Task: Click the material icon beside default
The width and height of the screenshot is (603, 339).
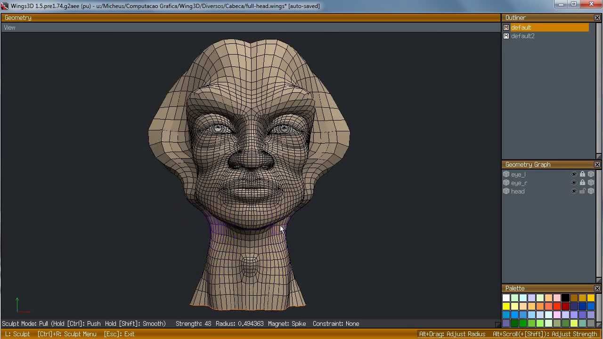Action: coord(506,28)
